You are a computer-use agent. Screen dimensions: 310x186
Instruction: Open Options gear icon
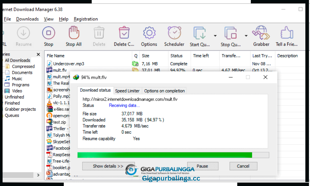(x=149, y=33)
